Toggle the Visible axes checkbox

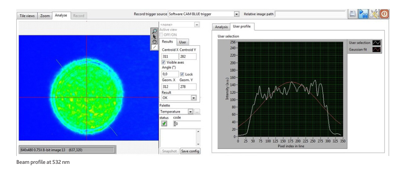(x=164, y=62)
